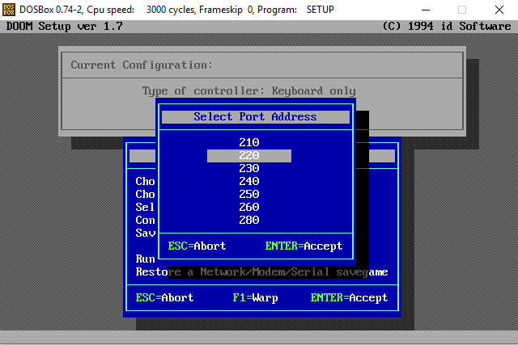The height and width of the screenshot is (345, 518).
Task: Select the partially hidden Con menu entry
Action: click(145, 220)
